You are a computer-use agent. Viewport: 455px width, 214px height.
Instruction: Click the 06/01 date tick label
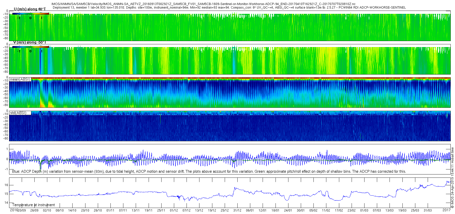(250, 210)
